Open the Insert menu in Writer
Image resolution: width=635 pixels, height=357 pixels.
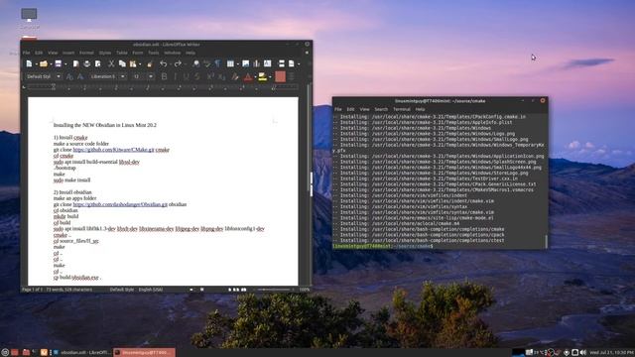pos(68,53)
